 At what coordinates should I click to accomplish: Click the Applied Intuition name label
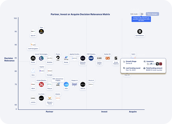75,54
